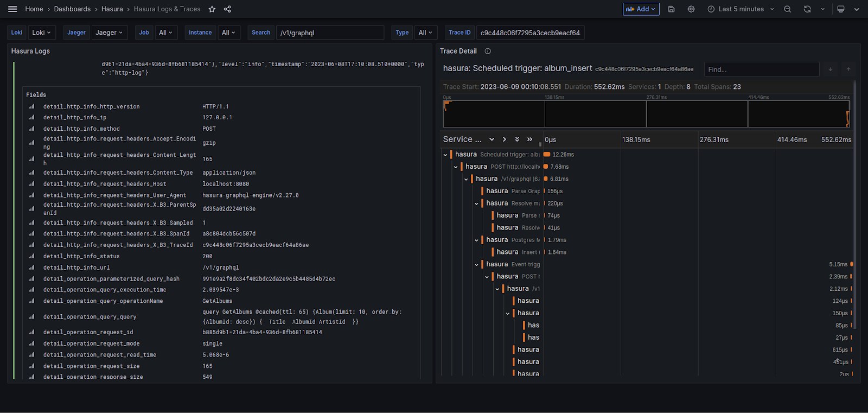Open the Job variable dropdown
The width and height of the screenshot is (868, 420).
click(x=166, y=33)
